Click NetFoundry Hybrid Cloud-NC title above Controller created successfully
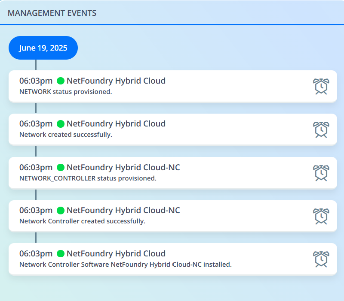344x301 pixels. [123, 210]
